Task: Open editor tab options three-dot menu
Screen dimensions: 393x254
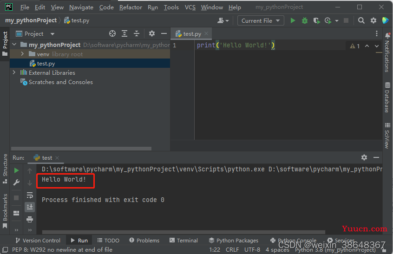Action: click(376, 33)
